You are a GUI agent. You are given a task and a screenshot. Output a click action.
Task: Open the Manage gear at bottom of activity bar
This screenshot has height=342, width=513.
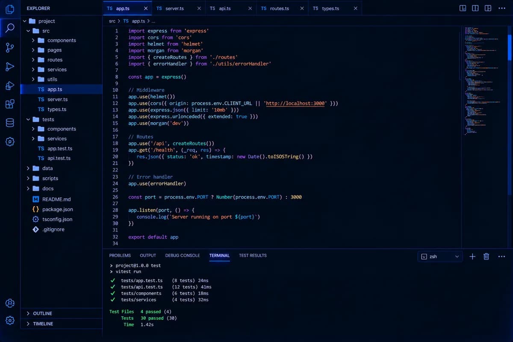10,320
